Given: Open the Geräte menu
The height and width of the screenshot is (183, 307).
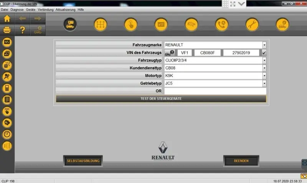Looking at the screenshot, I should [x=31, y=10].
